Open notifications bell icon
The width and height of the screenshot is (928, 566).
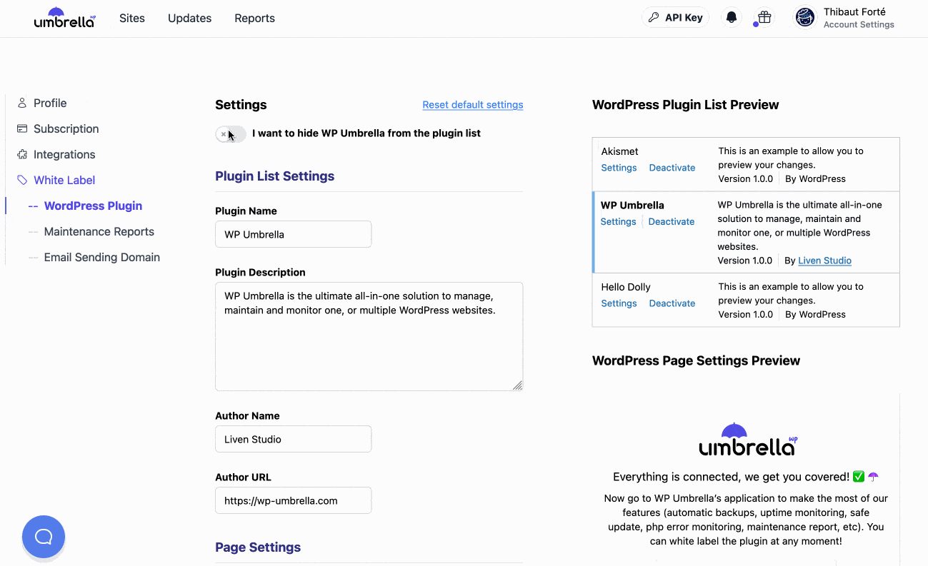tap(731, 18)
